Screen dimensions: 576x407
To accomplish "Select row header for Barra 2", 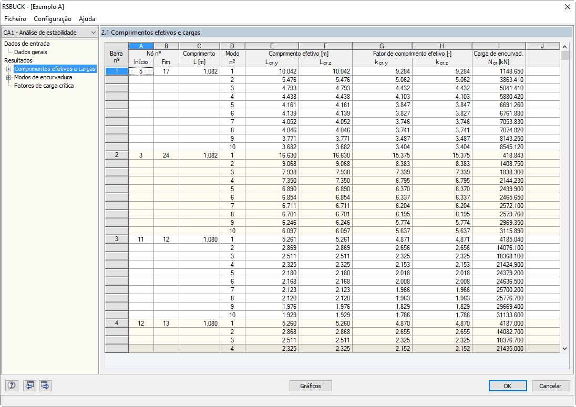I will [117, 155].
